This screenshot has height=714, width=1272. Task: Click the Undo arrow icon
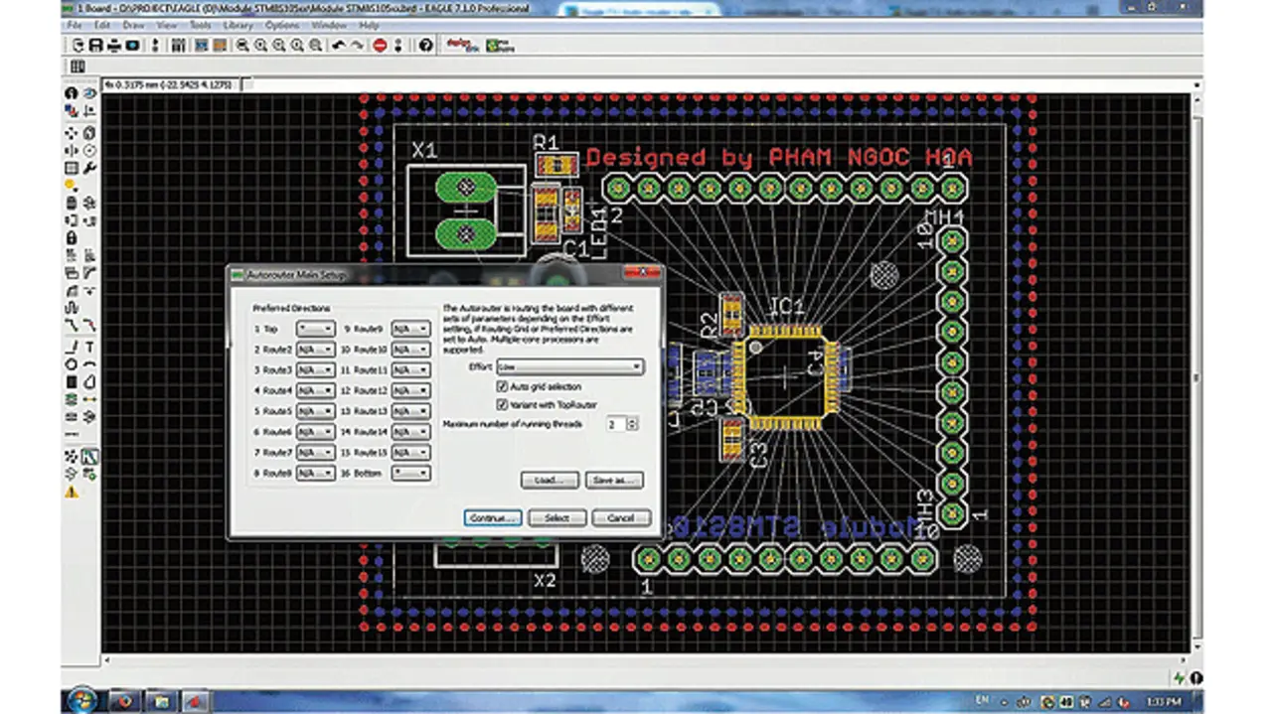pyautogui.click(x=339, y=46)
